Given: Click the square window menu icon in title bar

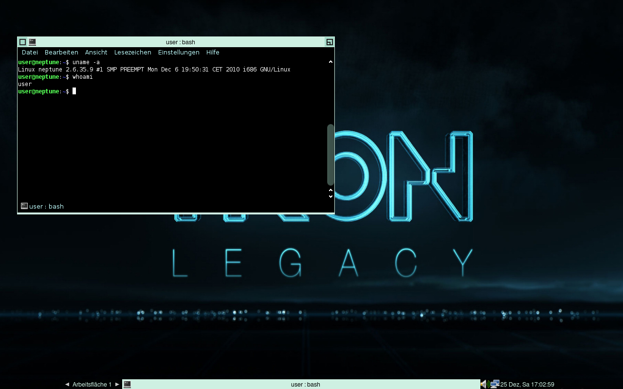Looking at the screenshot, I should coord(22,42).
